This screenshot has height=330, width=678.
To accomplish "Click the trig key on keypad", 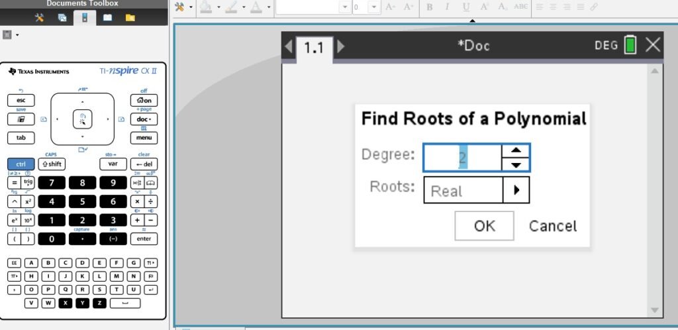I will coord(28,183).
